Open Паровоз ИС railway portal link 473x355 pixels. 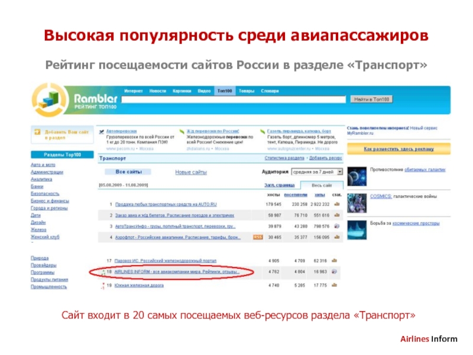tap(166, 260)
